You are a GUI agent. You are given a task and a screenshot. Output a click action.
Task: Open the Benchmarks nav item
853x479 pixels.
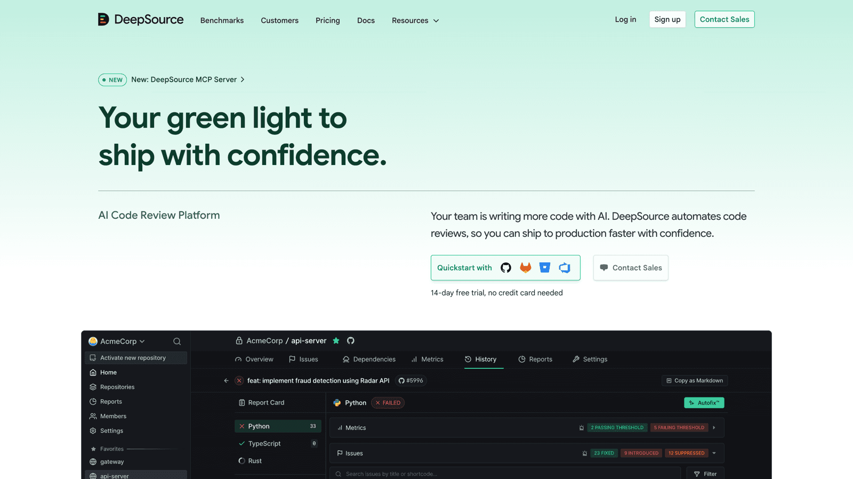[222, 20]
